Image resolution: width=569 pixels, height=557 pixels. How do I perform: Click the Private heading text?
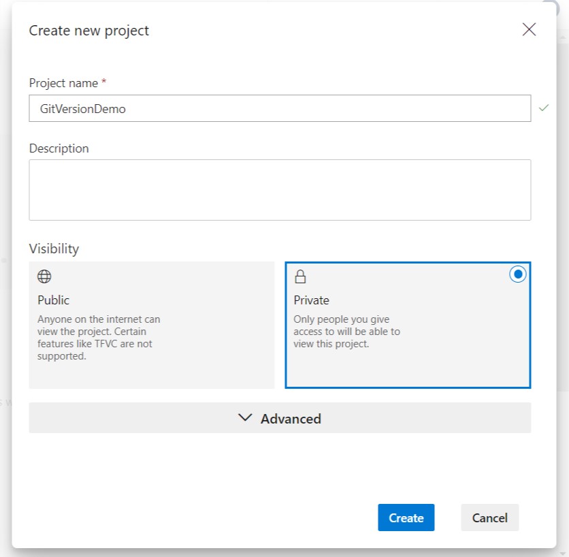point(311,300)
